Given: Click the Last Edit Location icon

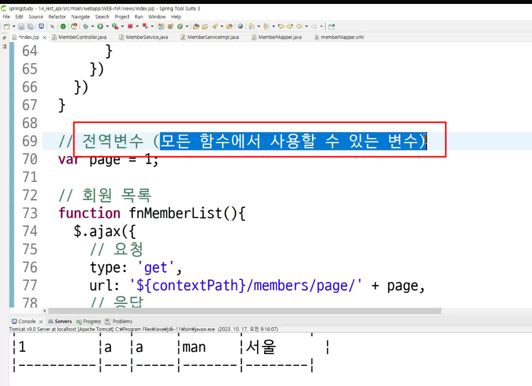Looking at the screenshot, I should (281, 26).
